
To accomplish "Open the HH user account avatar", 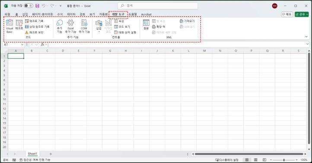I will click(x=275, y=6).
